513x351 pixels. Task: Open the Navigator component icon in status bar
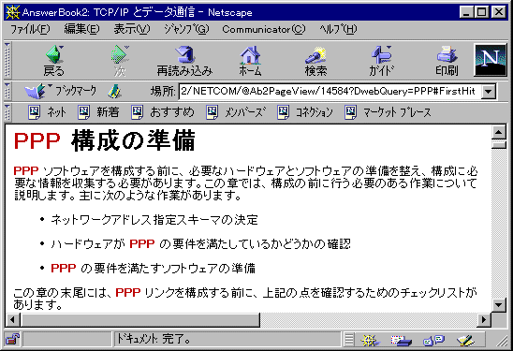[x=370, y=340]
